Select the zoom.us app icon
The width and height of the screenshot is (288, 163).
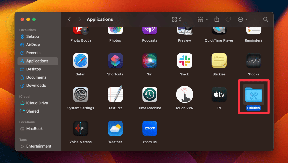pos(150,128)
